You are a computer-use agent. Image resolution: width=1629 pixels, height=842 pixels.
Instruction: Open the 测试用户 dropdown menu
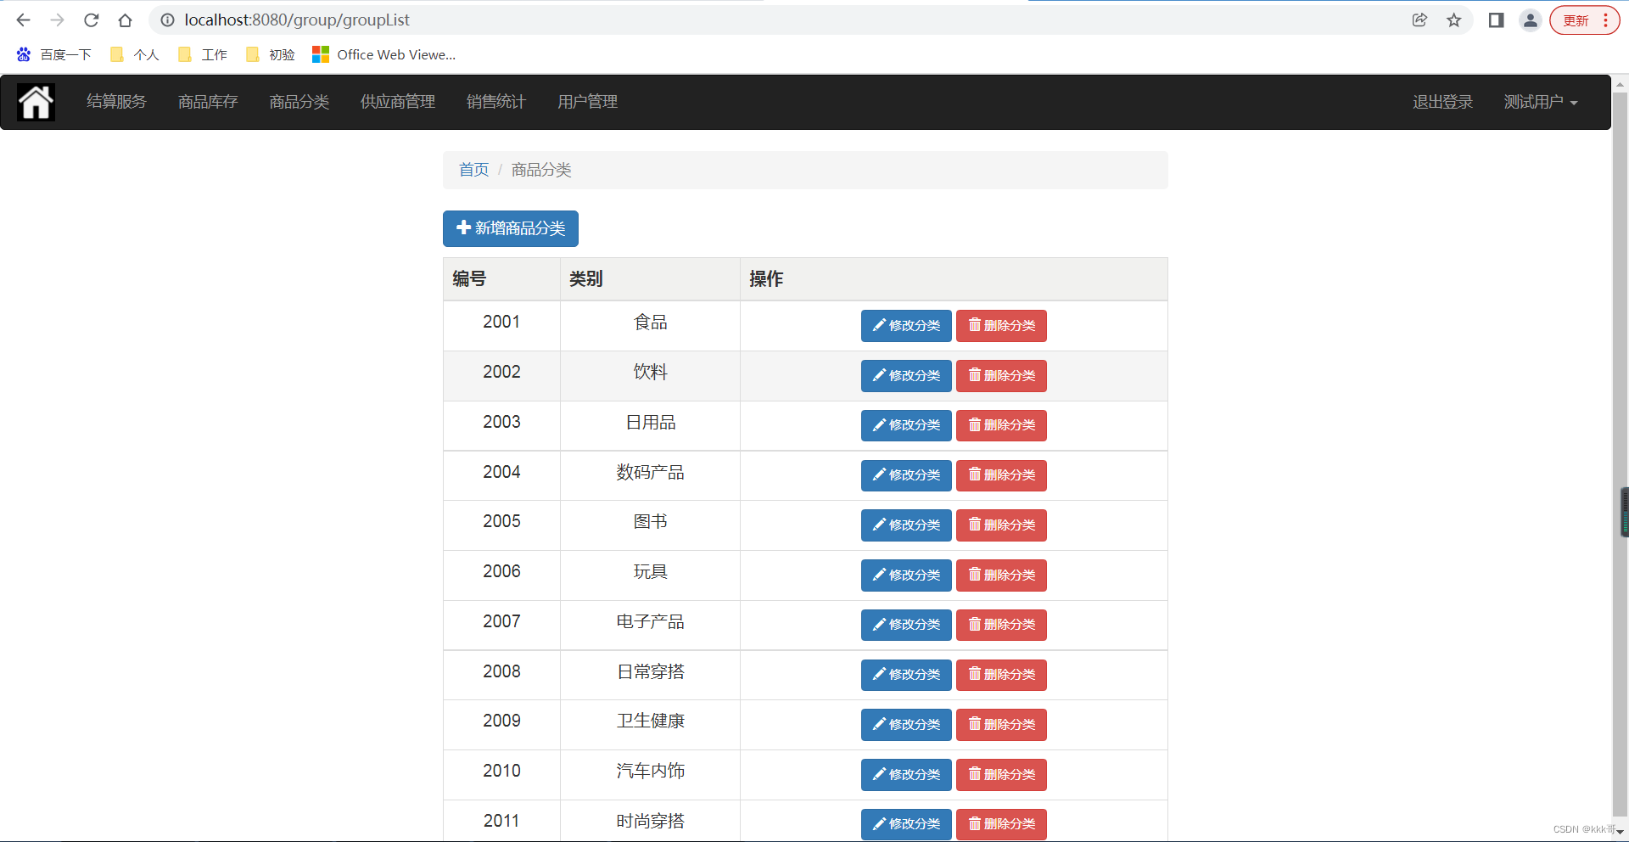[x=1540, y=102]
